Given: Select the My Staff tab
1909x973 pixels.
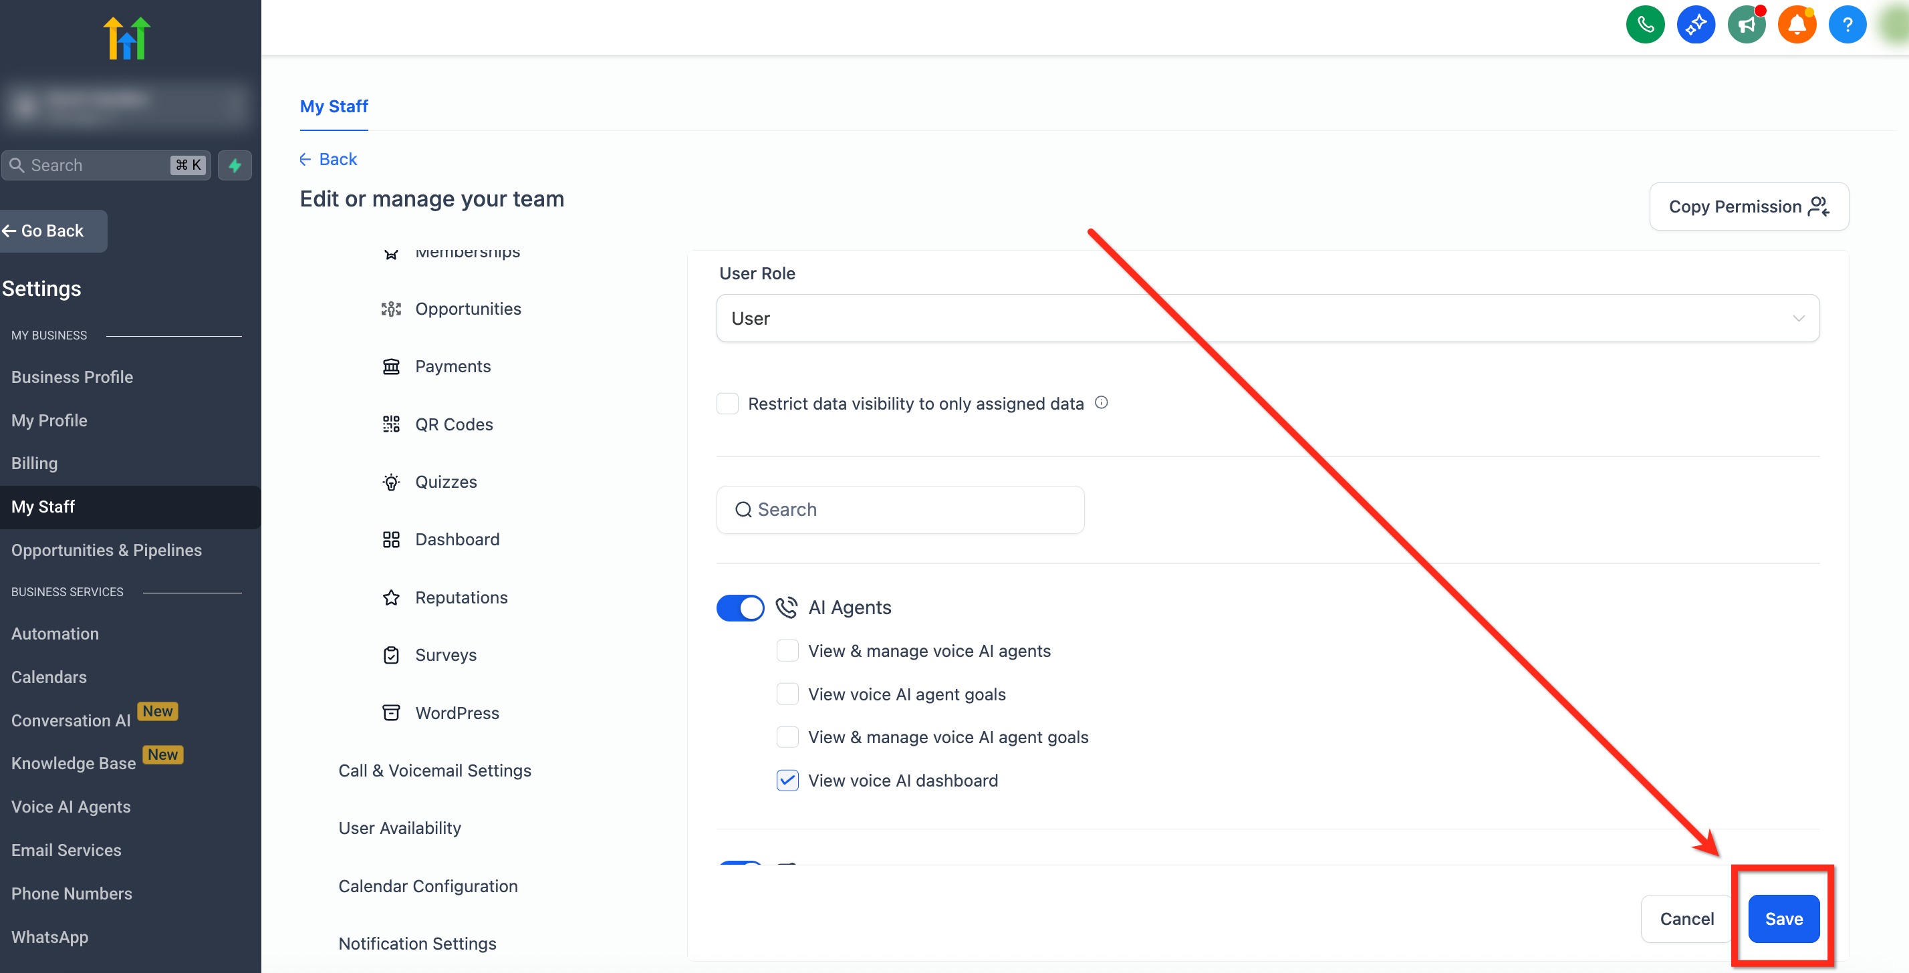Looking at the screenshot, I should point(334,107).
